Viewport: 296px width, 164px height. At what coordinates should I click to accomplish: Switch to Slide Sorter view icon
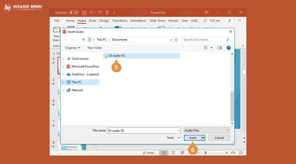coord(173,153)
